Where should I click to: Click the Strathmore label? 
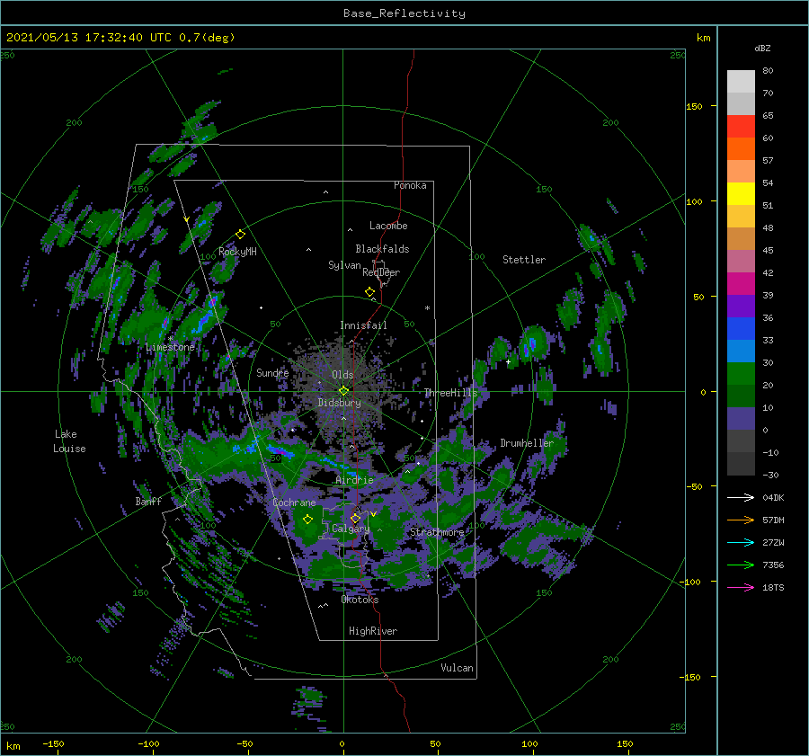tap(437, 532)
